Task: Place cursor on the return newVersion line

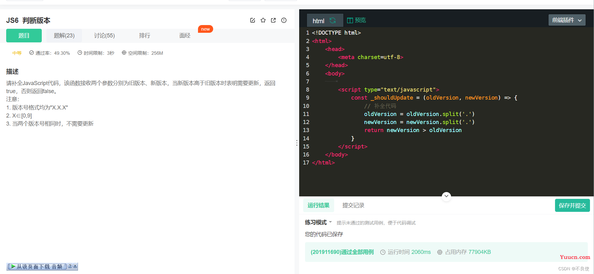Action: [x=413, y=130]
